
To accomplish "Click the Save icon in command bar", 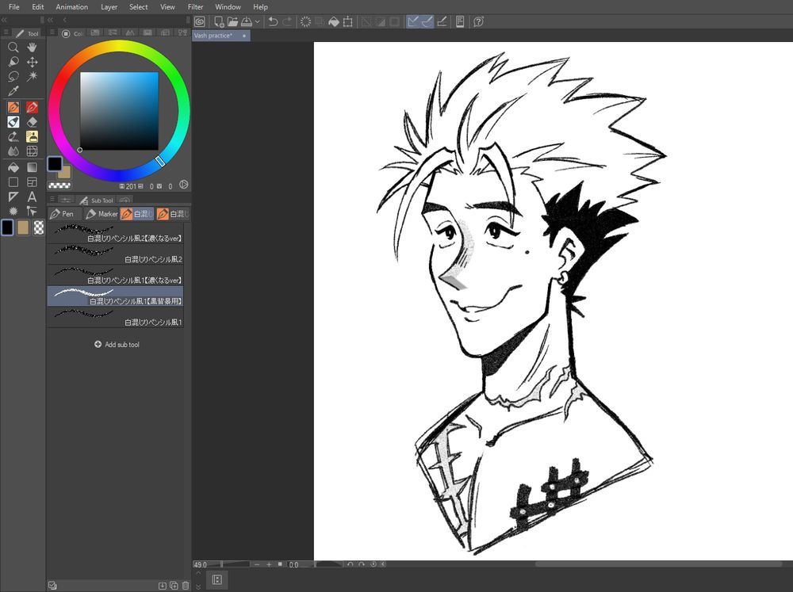I will 247,21.
